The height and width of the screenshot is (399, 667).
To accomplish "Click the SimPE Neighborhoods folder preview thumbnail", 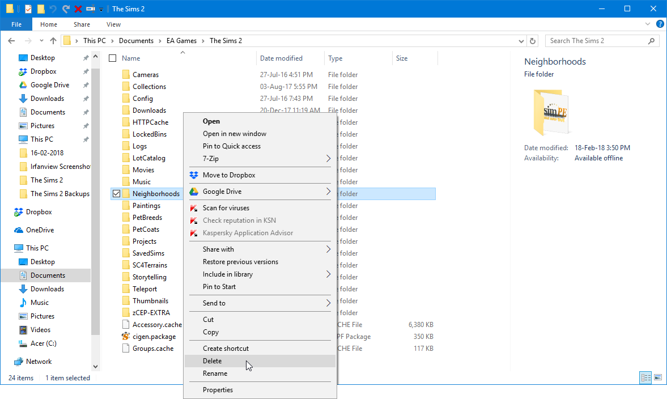I will 551,112.
